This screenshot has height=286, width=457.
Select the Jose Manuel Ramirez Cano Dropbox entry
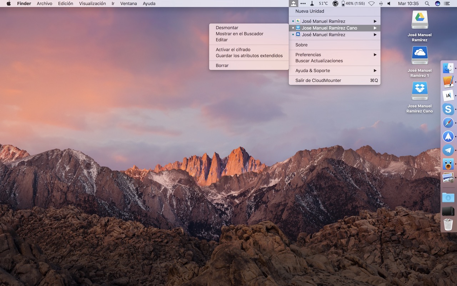point(335,28)
